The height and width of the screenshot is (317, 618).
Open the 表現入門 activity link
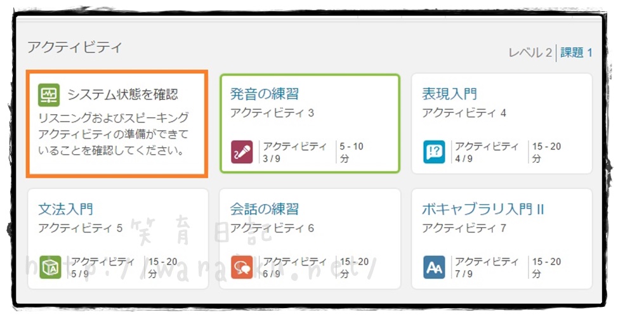(x=449, y=94)
